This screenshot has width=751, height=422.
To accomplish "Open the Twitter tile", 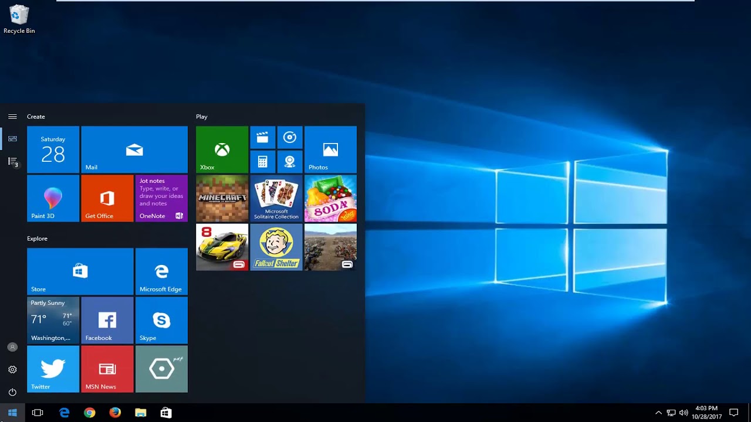I will (53, 369).
